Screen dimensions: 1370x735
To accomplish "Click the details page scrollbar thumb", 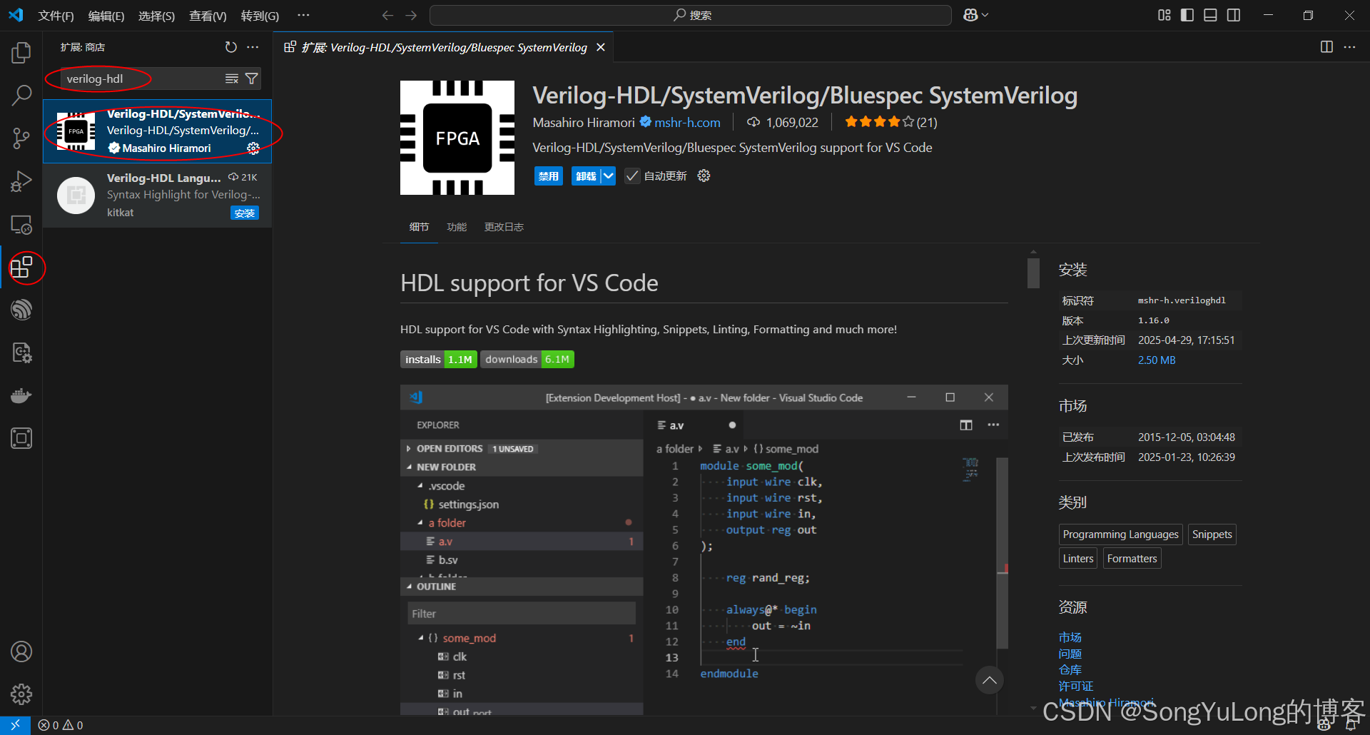I will (x=1033, y=273).
